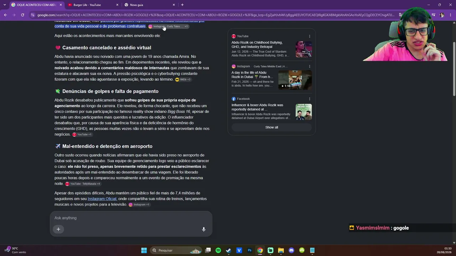Screen dimensions: 456x256
Task: Click the YouTube source label in the sources panel
Action: [243, 36]
